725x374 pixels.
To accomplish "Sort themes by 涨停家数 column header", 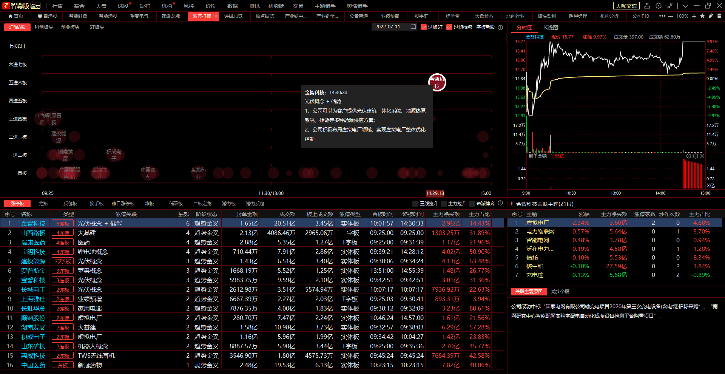I will pos(645,214).
